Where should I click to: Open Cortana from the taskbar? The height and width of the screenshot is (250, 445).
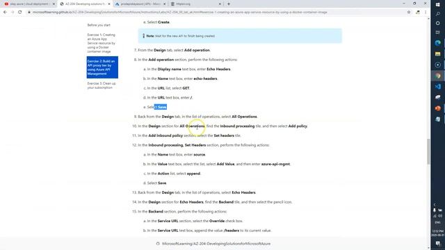click(437, 23)
